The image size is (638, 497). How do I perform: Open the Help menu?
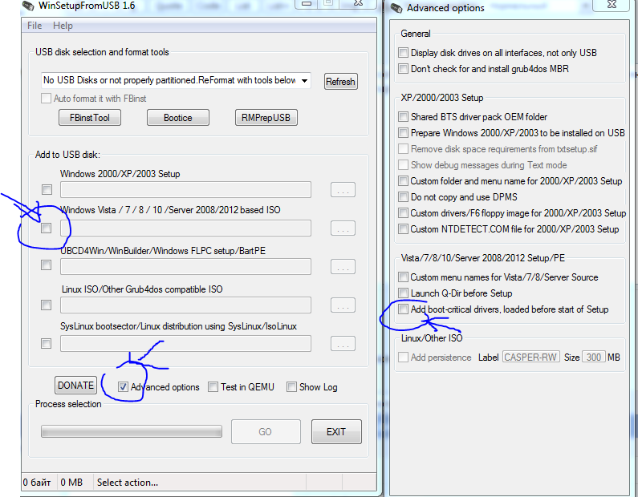(x=63, y=26)
